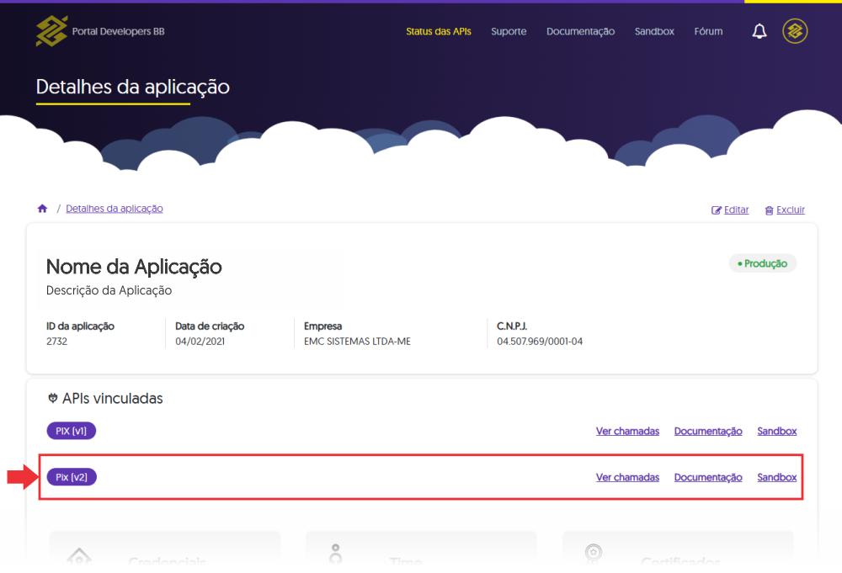Select the PIX [v1] pill badge

point(71,430)
